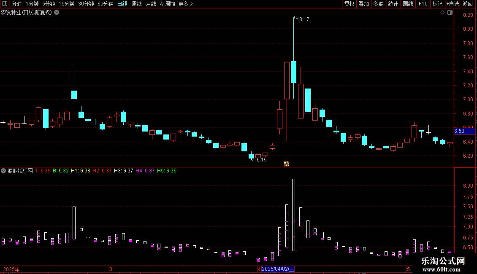This screenshot has height=274, width=477.
Task: Click the H2: 6.37 indicator value
Action: coord(102,171)
